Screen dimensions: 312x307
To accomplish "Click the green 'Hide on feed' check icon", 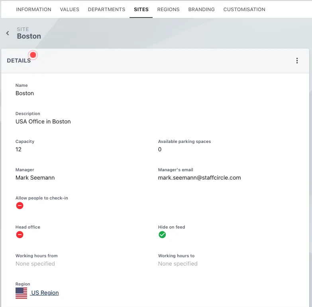I will pyautogui.click(x=162, y=235).
